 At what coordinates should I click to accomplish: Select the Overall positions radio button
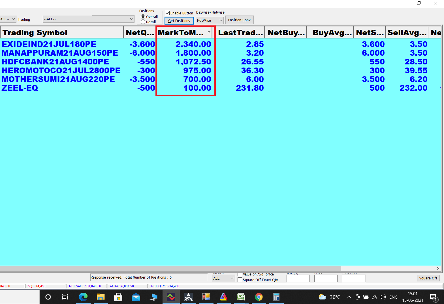(143, 17)
